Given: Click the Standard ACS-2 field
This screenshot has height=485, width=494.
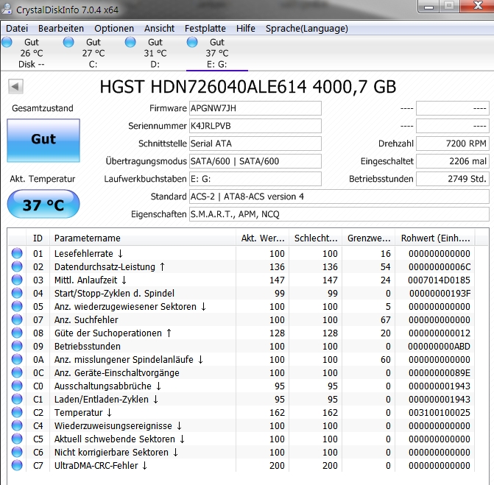Looking at the screenshot, I should tap(339, 197).
